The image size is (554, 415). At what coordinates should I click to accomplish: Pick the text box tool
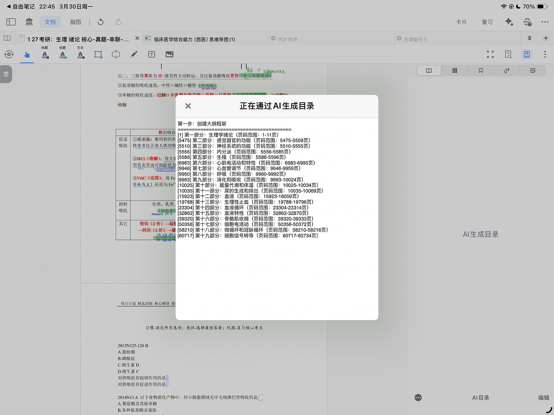152,55
